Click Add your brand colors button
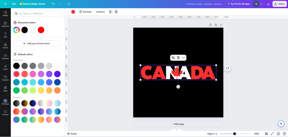 pos(37,44)
